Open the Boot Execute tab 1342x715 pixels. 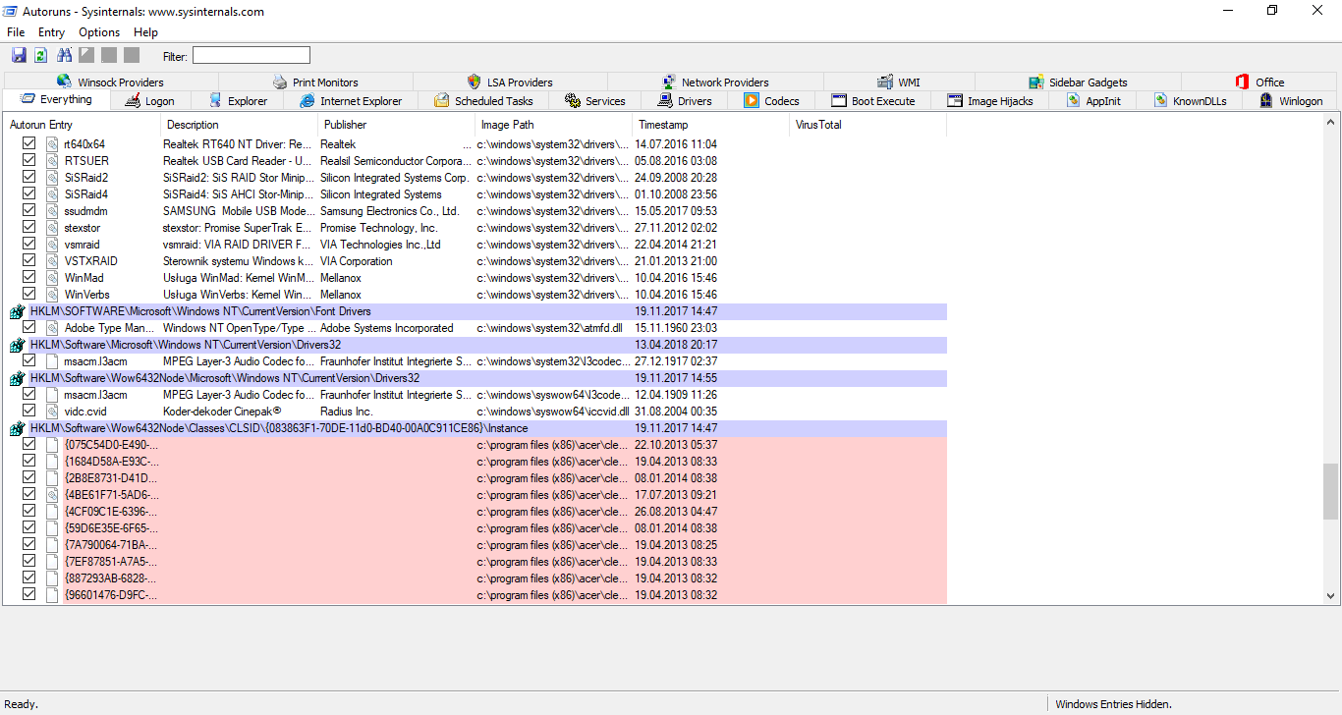coord(873,100)
